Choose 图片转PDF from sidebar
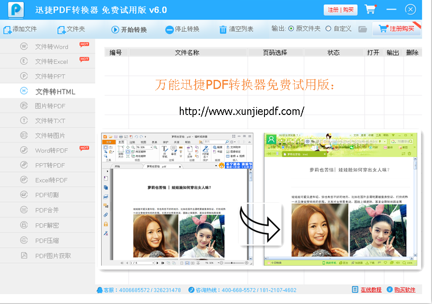Viewport: 432px width, 304px height. tap(48, 106)
